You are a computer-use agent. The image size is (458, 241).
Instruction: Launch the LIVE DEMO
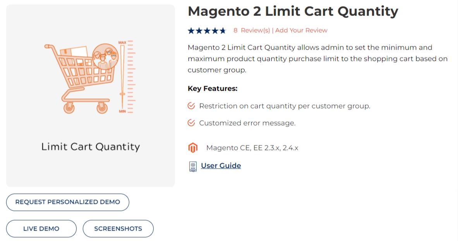[41, 229]
